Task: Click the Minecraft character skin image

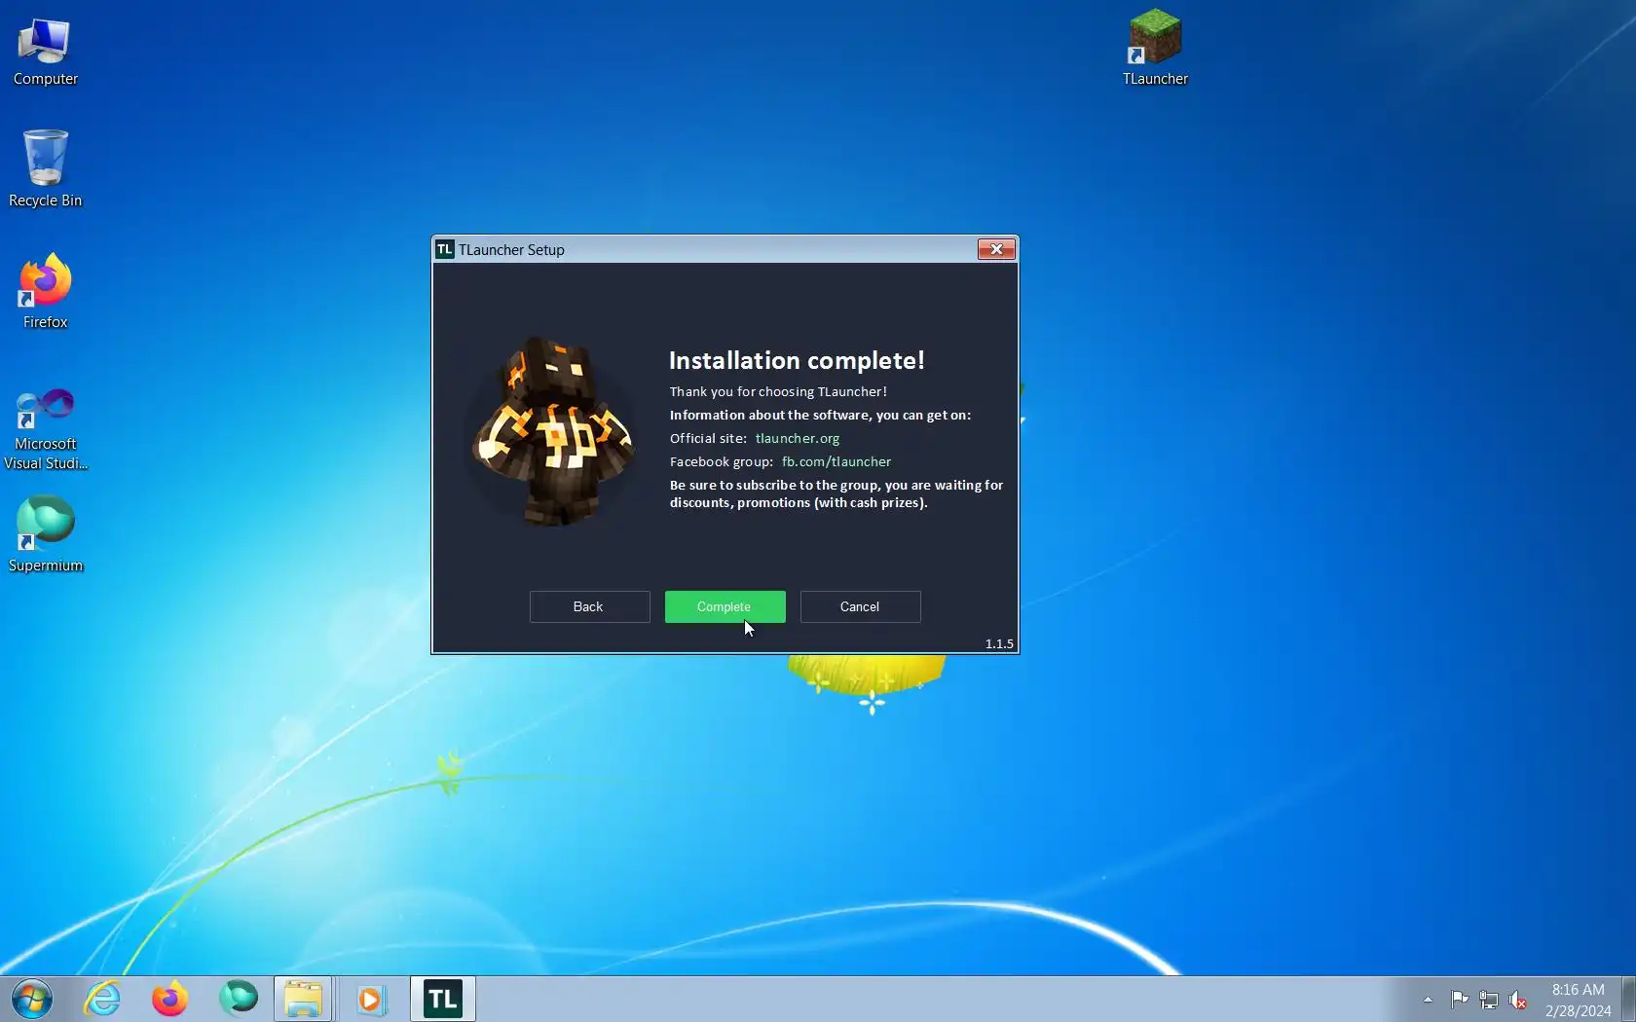Action: coord(552,430)
